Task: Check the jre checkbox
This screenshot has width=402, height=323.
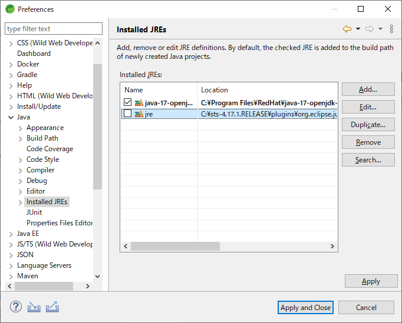Action: click(x=128, y=114)
